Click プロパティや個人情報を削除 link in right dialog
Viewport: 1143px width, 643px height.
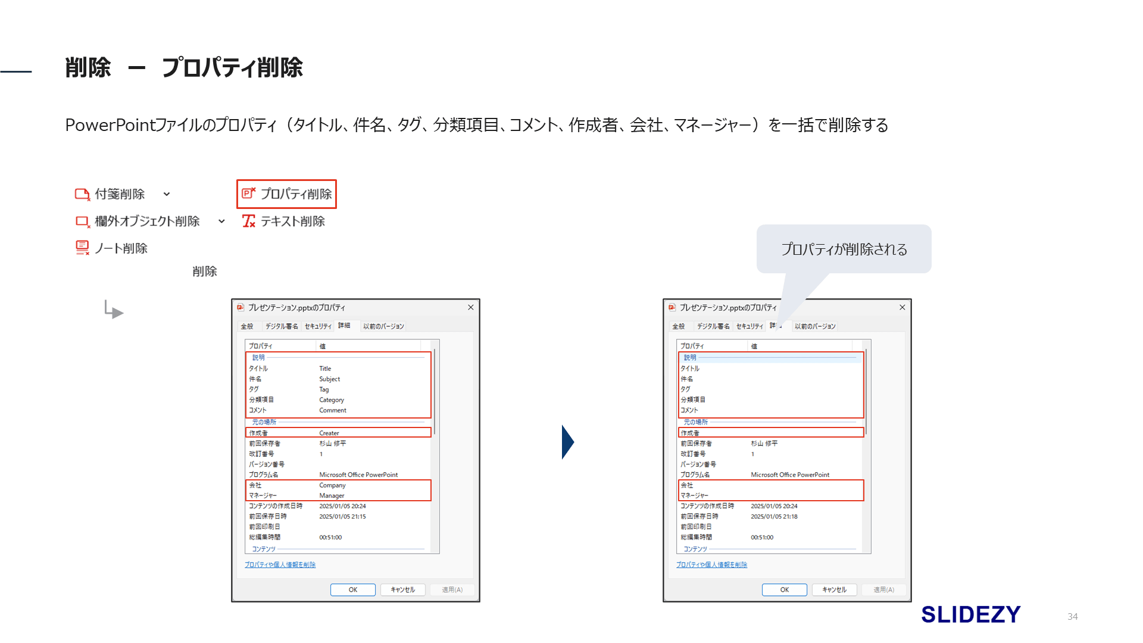[711, 564]
